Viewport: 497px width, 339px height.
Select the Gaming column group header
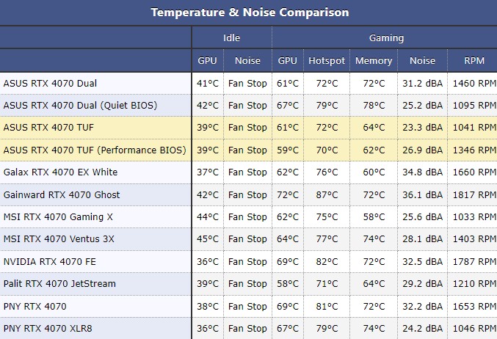click(385, 38)
